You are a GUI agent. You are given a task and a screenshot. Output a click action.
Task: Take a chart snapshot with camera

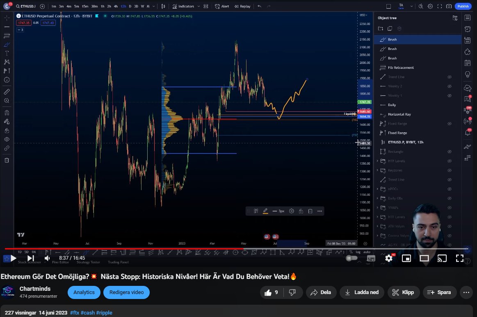(449, 7)
